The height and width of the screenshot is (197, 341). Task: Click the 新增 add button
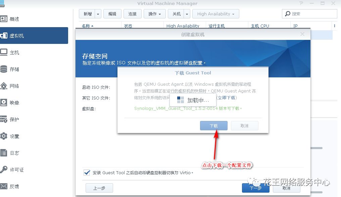(x=87, y=14)
